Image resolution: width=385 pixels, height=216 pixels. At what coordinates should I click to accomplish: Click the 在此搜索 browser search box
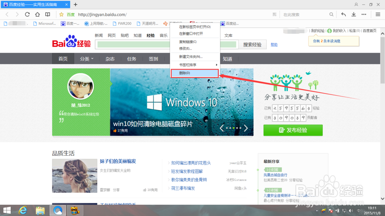305,15
